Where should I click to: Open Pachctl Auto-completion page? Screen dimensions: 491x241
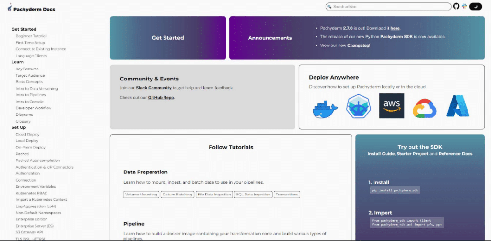coord(37,160)
